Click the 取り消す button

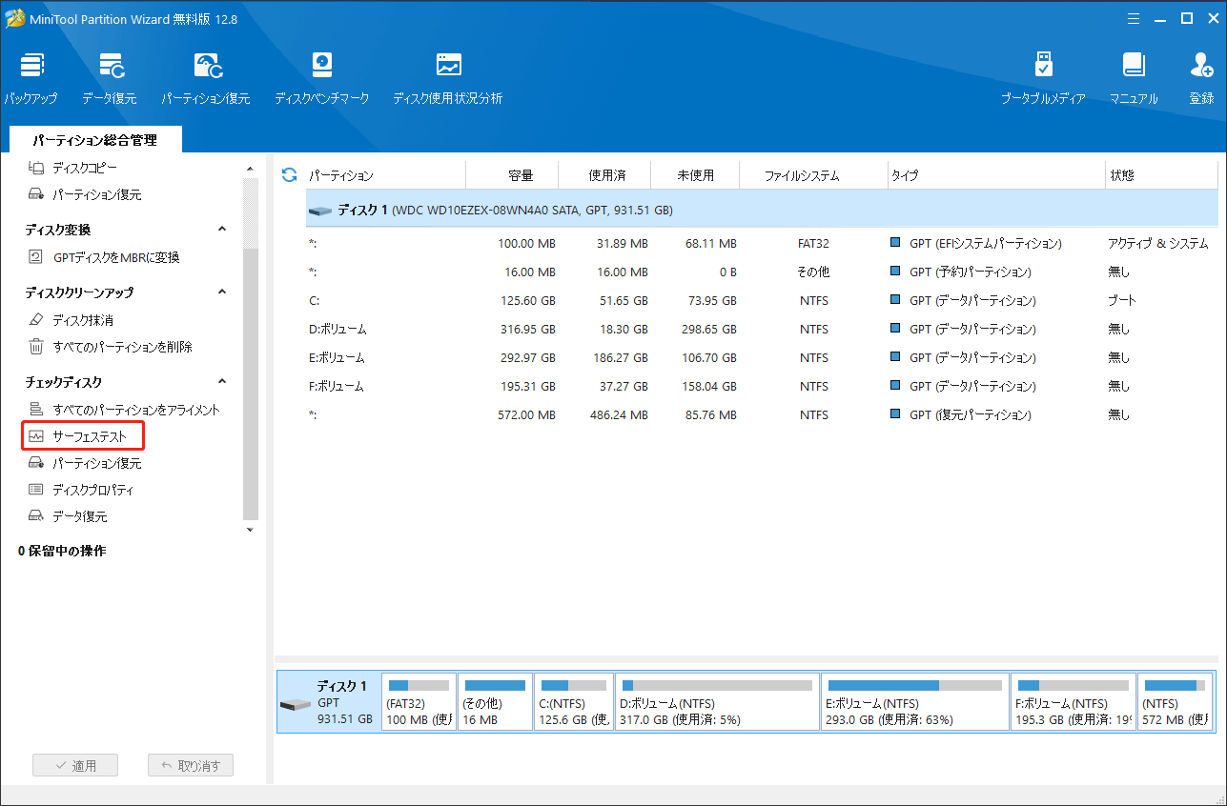coord(191,765)
